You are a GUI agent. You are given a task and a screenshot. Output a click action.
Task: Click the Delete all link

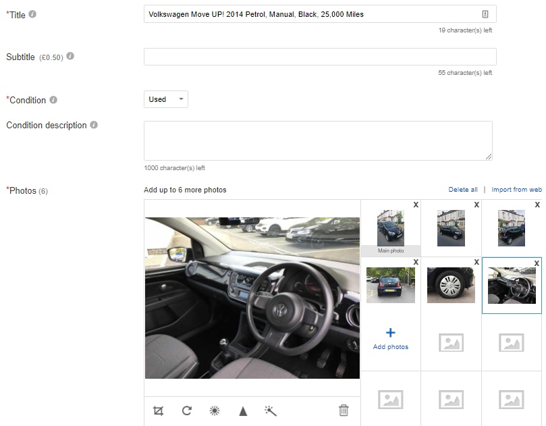pyautogui.click(x=463, y=190)
